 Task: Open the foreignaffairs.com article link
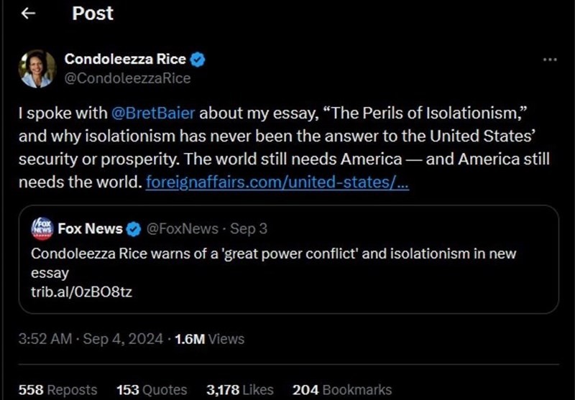(x=277, y=182)
